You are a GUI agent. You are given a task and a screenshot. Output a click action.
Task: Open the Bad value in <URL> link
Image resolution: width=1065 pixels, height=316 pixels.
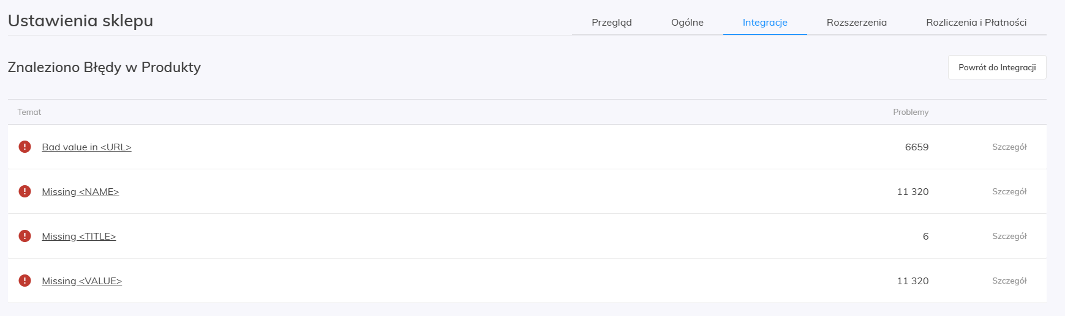[86, 147]
